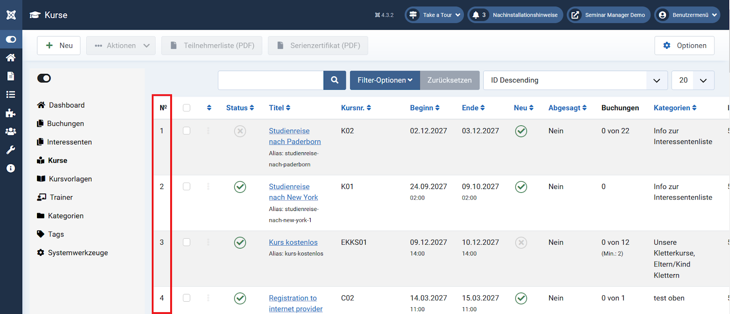This screenshot has height=314, width=730.
Task: Click Serienzertifikat (PDF) button
Action: coord(318,46)
